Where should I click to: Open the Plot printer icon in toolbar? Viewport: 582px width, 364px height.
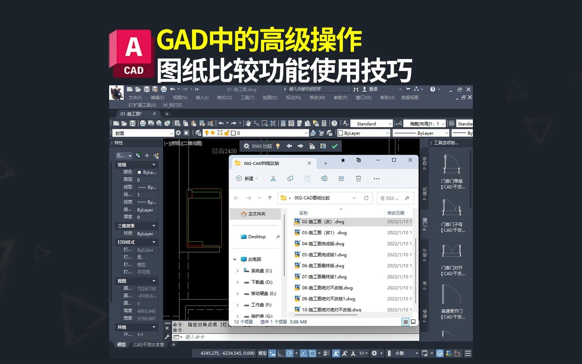tap(142, 123)
